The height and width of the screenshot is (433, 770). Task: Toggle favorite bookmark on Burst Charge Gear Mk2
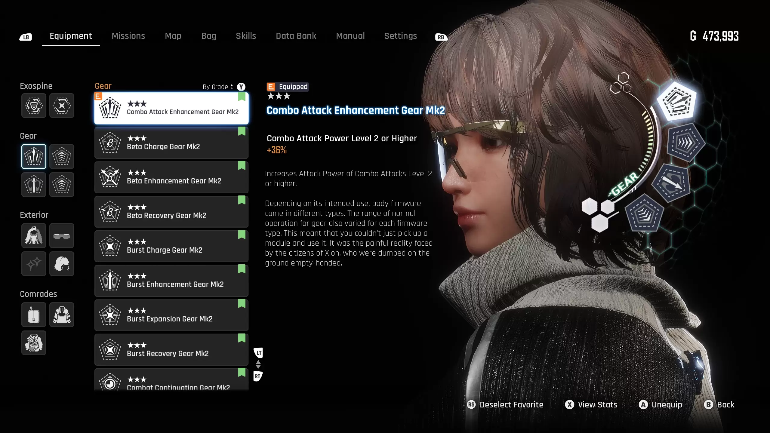point(242,235)
